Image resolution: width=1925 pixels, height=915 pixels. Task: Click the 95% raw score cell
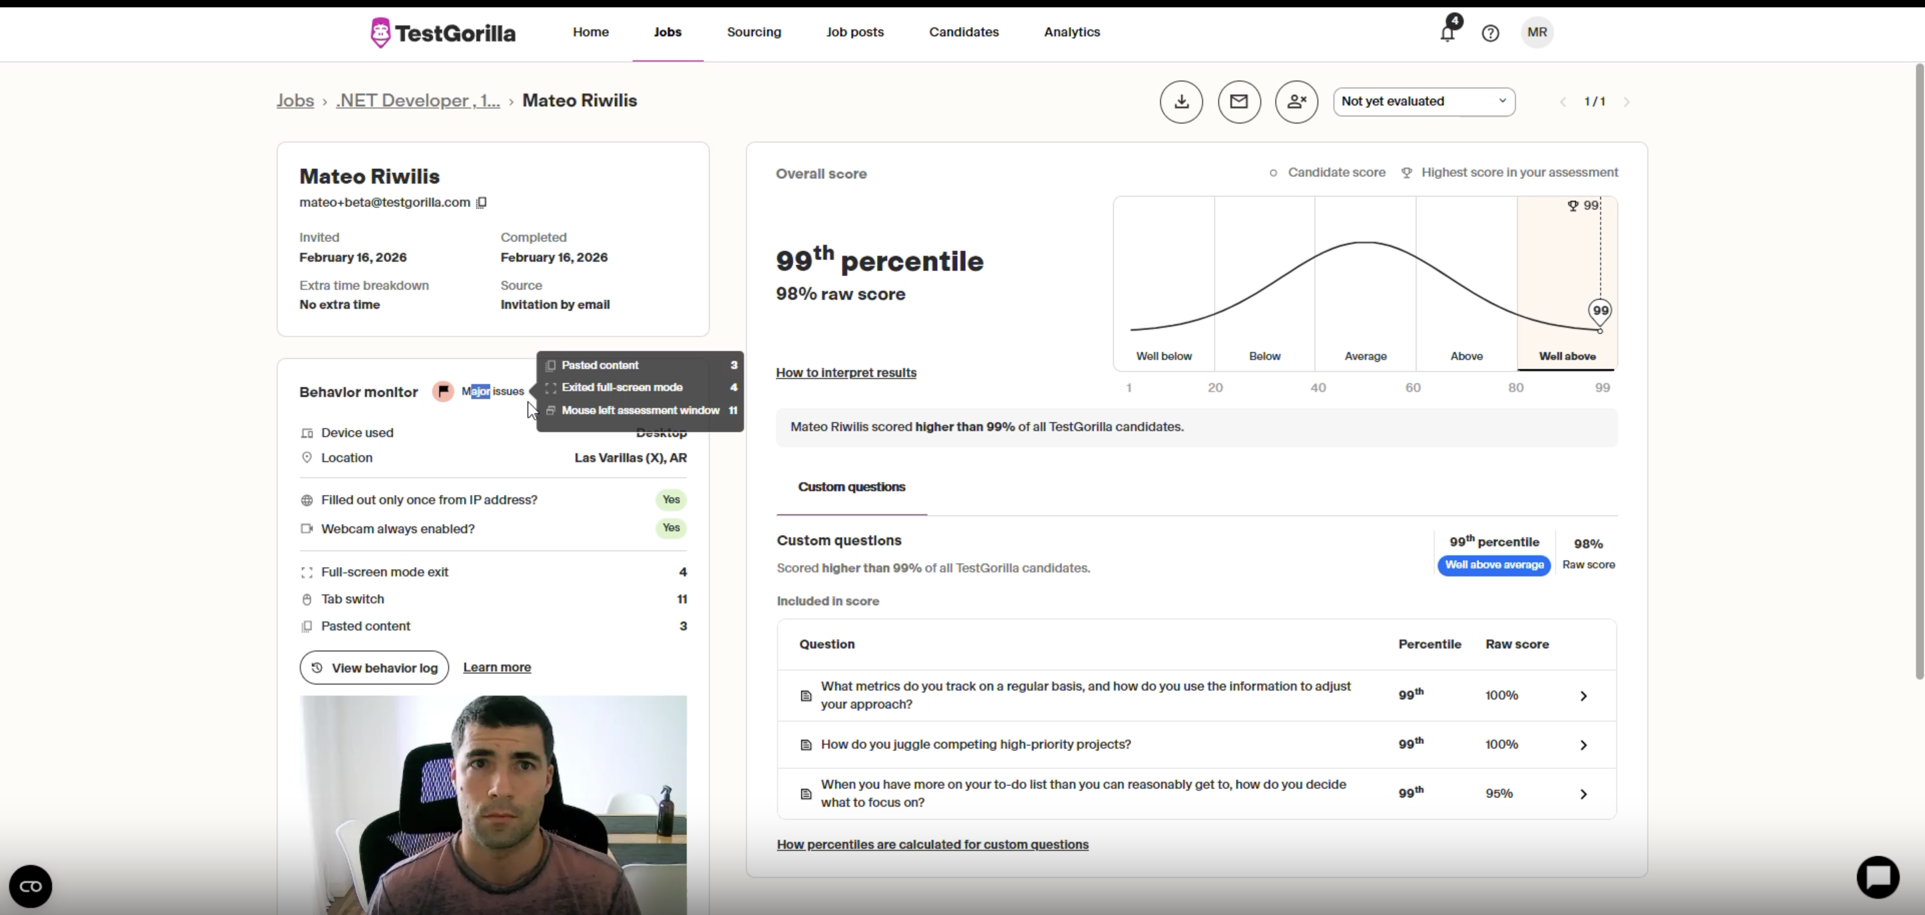point(1499,794)
